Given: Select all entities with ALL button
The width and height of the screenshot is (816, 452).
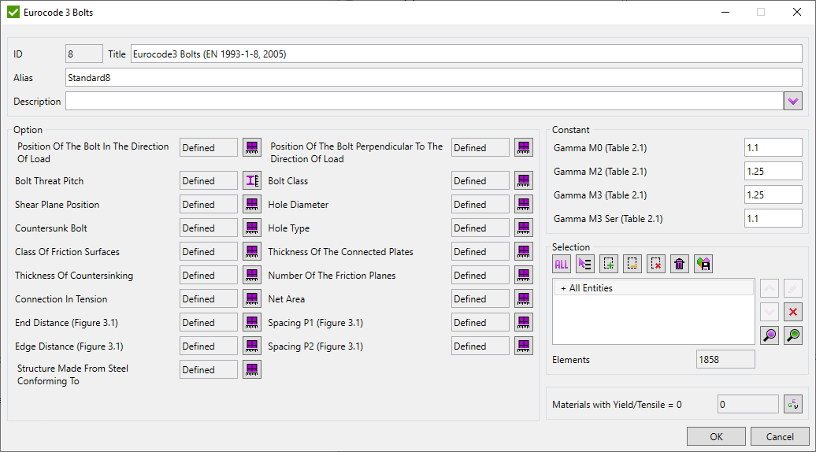Looking at the screenshot, I should point(562,265).
